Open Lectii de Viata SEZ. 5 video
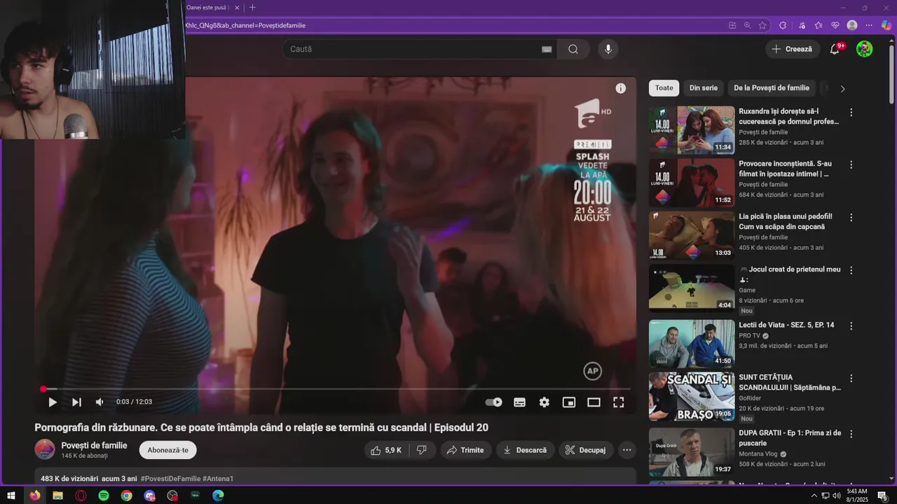 coord(692,344)
